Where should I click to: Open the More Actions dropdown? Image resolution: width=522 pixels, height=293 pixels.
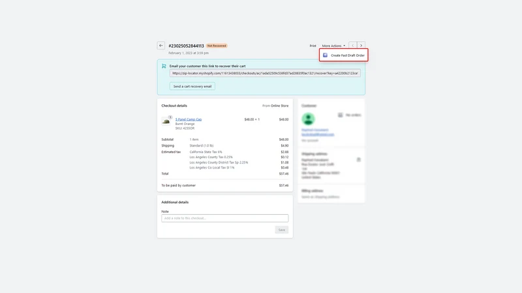point(333,46)
